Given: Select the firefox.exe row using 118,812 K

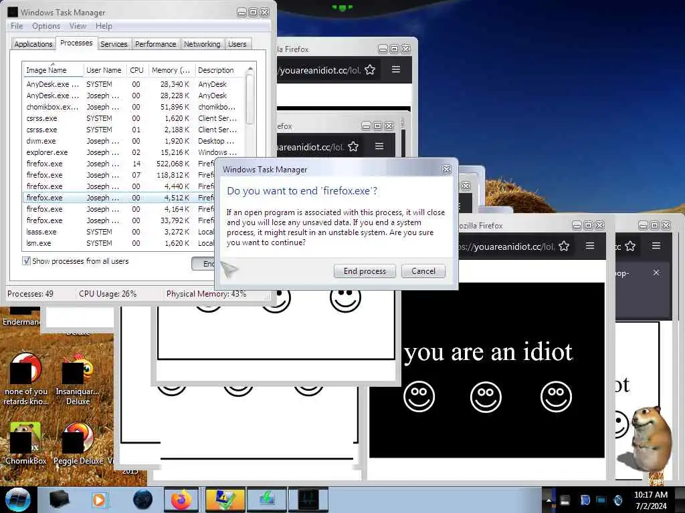Looking at the screenshot, I should point(120,175).
